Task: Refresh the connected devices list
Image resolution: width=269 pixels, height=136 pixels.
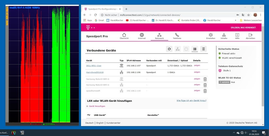Action: pyautogui.click(x=169, y=49)
